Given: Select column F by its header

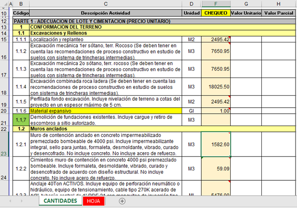Looking at the screenshot, I should click(216, 3).
